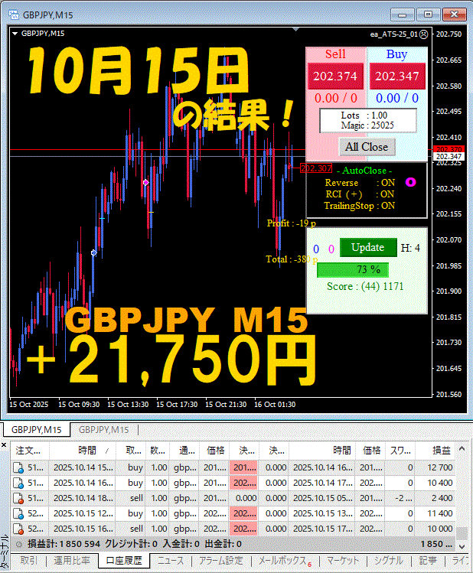The width and height of the screenshot is (473, 573).
Task: Click the 損益計: 1 850 594 summary text
Action: pos(64,544)
